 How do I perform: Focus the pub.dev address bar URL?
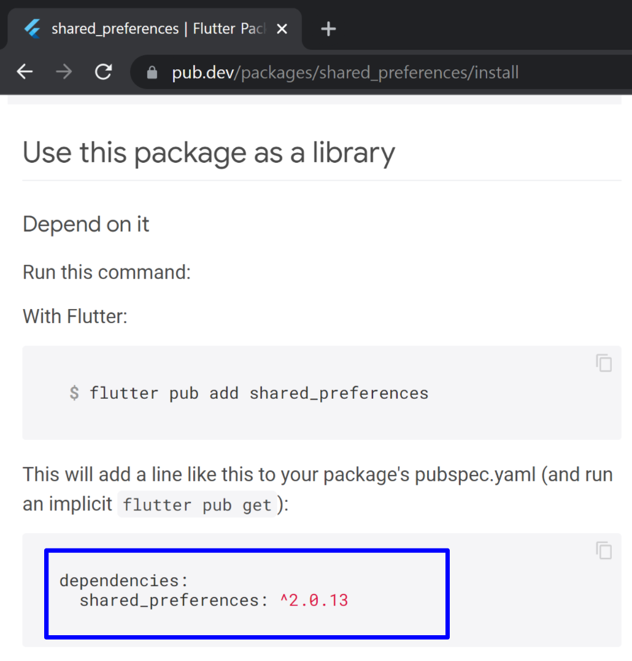point(345,72)
